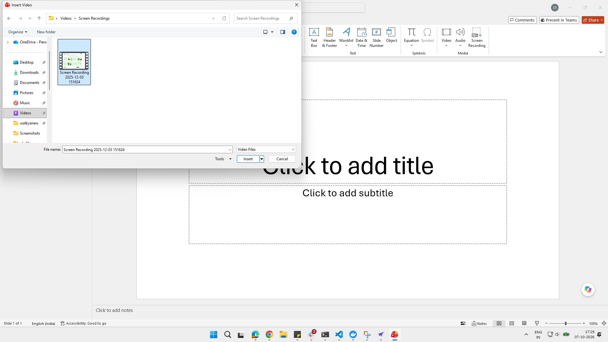
Task: Collapse the ribbon with the chevron
Action: click(x=601, y=52)
